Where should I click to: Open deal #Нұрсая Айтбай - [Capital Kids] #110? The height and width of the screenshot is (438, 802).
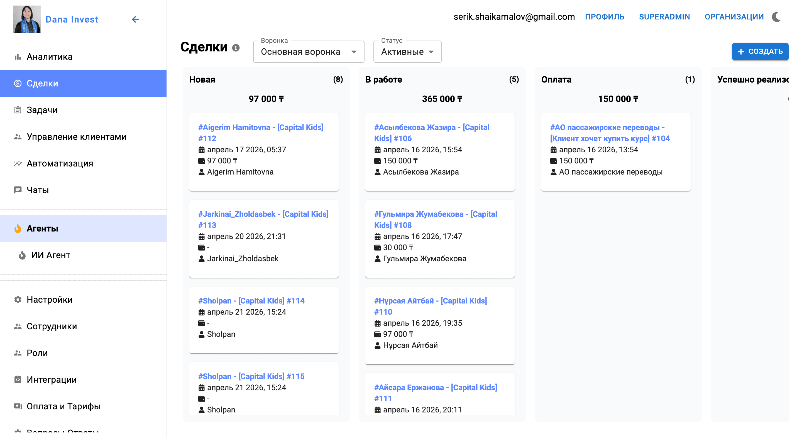click(431, 306)
